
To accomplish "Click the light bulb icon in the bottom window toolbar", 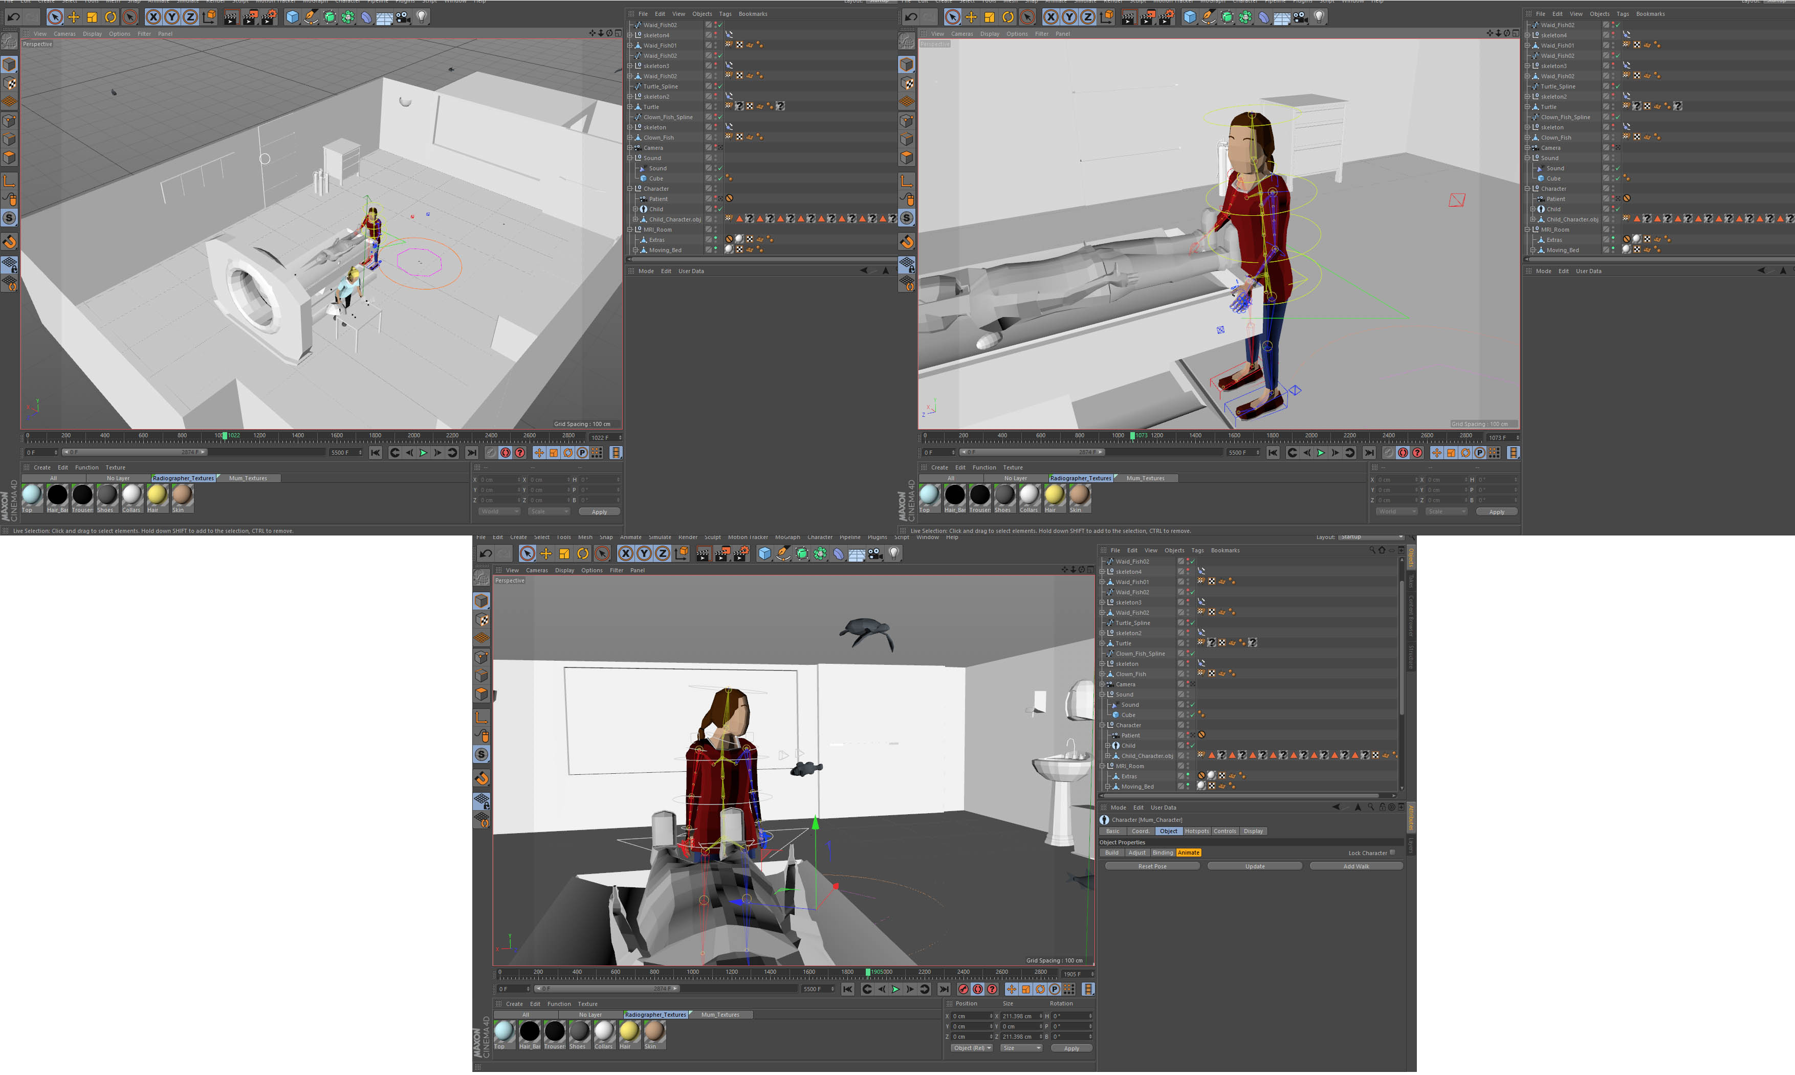I will [894, 553].
